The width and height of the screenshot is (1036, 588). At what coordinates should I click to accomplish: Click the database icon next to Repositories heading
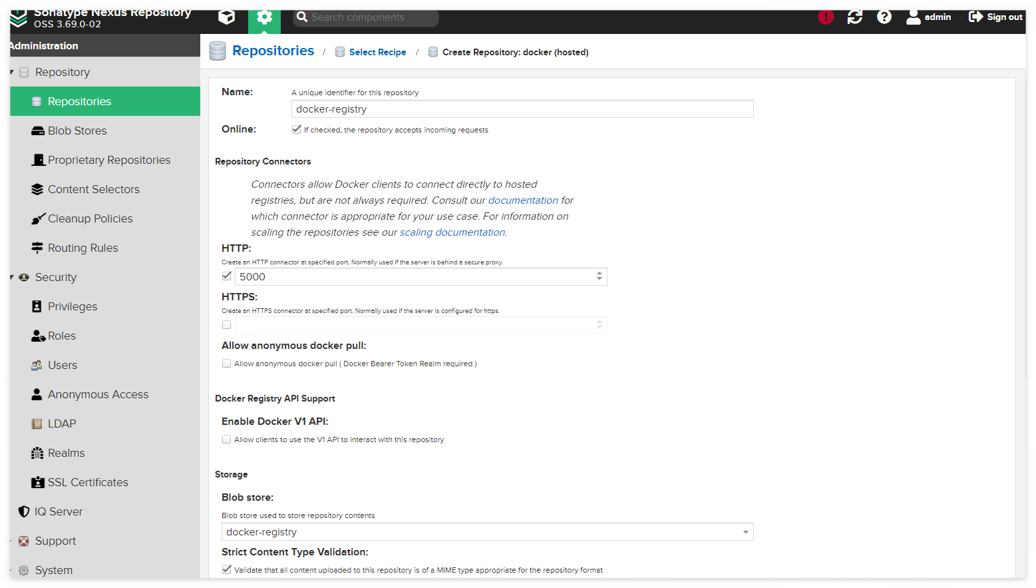point(218,51)
